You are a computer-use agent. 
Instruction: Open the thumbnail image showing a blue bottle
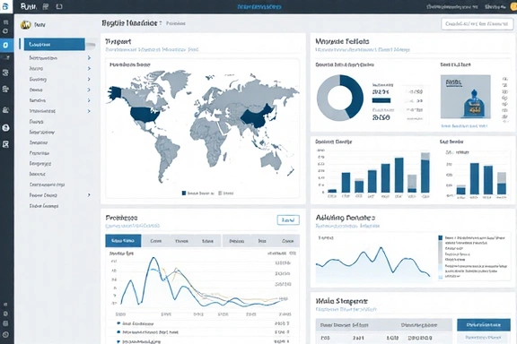[466, 97]
